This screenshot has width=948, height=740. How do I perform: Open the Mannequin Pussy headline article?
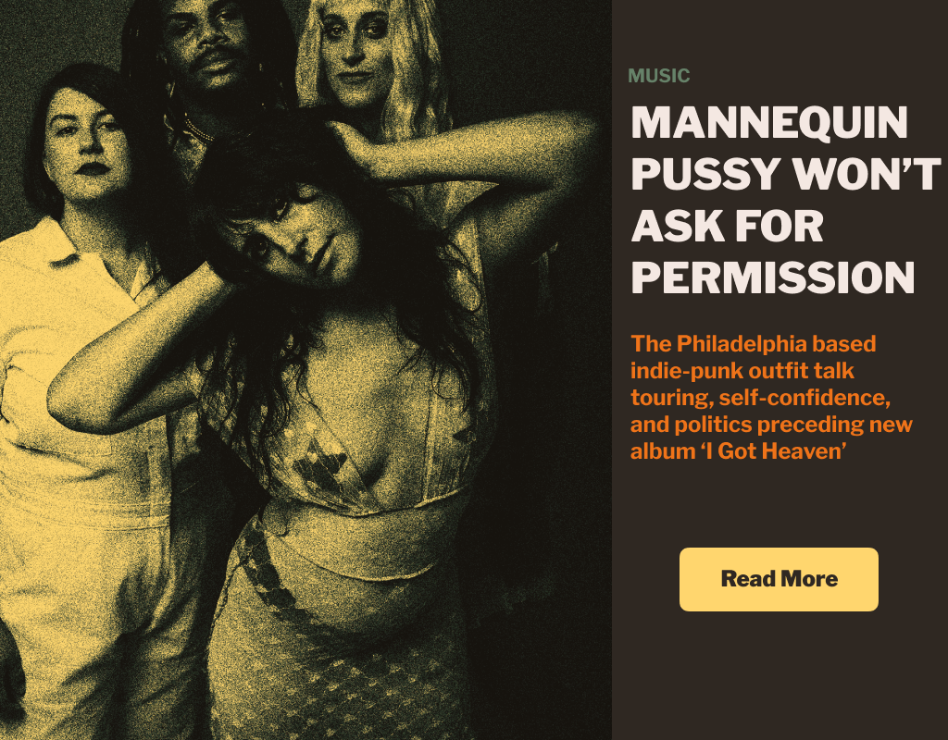click(785, 200)
